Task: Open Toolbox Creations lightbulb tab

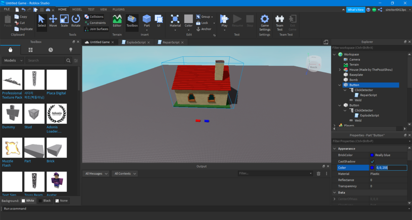Action: (x=71, y=50)
